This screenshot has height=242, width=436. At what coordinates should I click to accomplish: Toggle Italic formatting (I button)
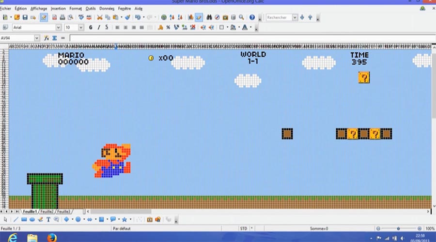98,28
